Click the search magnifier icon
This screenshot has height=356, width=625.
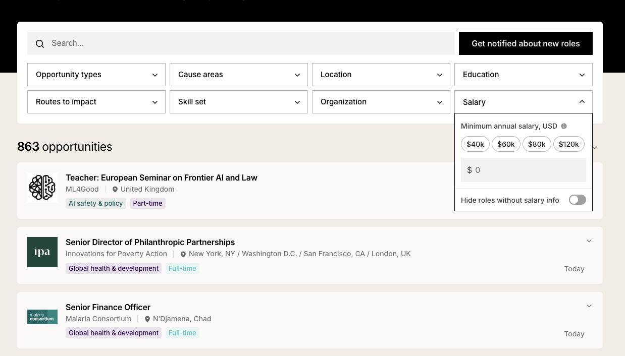[40, 44]
